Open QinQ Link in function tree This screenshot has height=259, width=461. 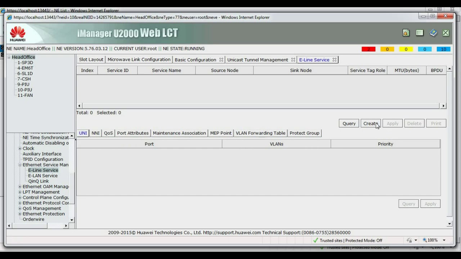click(x=39, y=181)
